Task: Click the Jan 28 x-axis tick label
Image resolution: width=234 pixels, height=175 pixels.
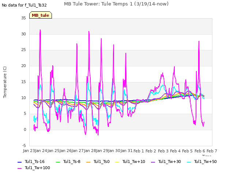Action: click(x=90, y=151)
